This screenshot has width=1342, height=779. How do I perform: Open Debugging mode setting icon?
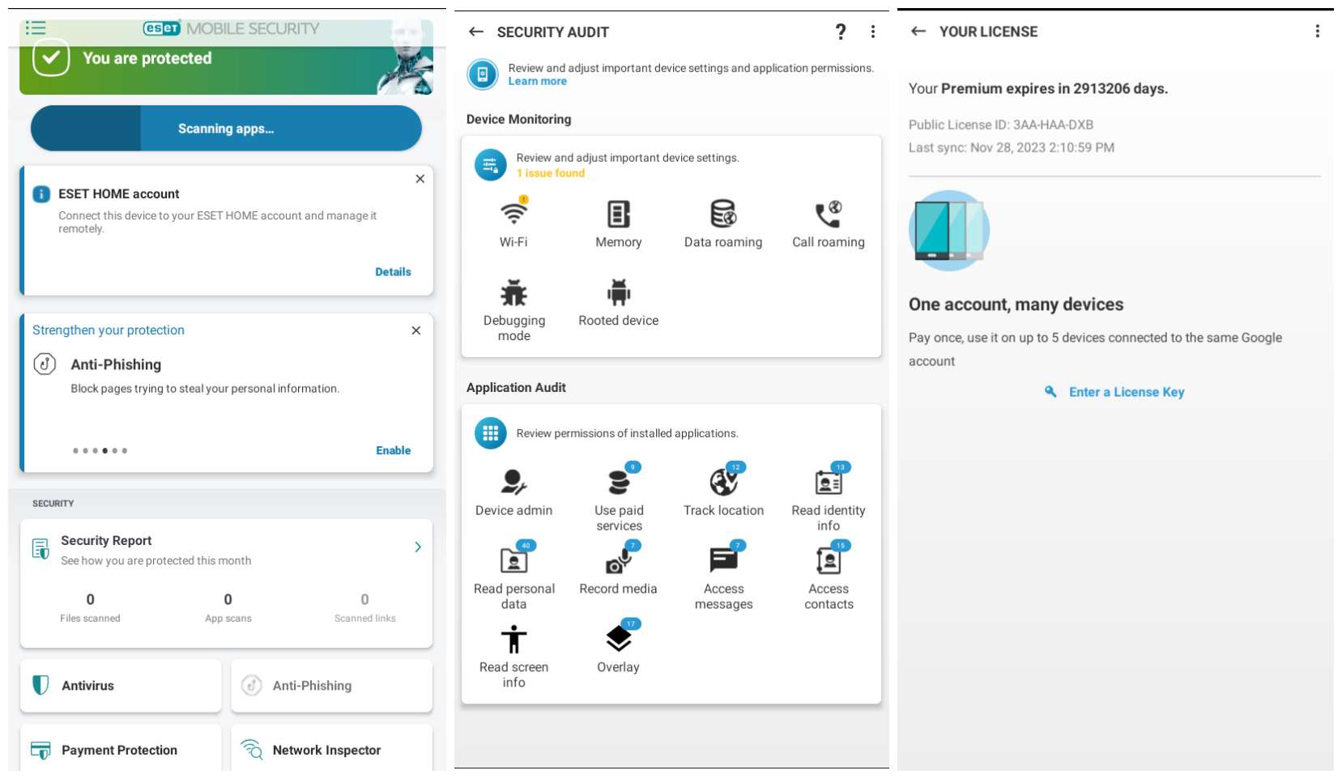pyautogui.click(x=513, y=292)
